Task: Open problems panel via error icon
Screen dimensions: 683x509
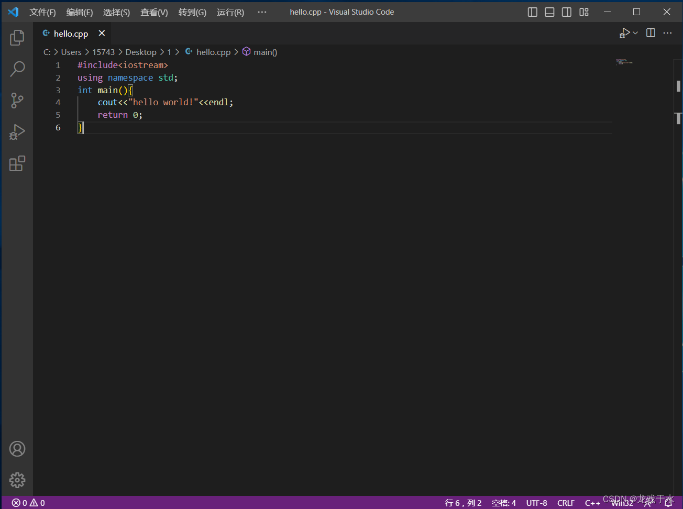Action: click(x=19, y=503)
